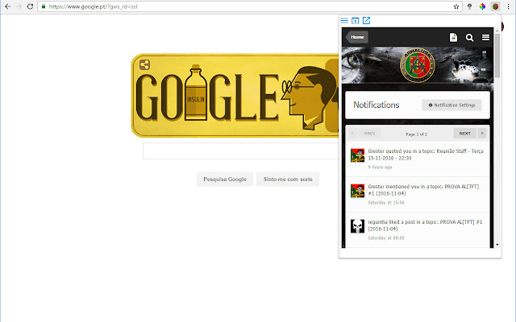Open Notification Settings
The image size is (516, 322).
[451, 105]
